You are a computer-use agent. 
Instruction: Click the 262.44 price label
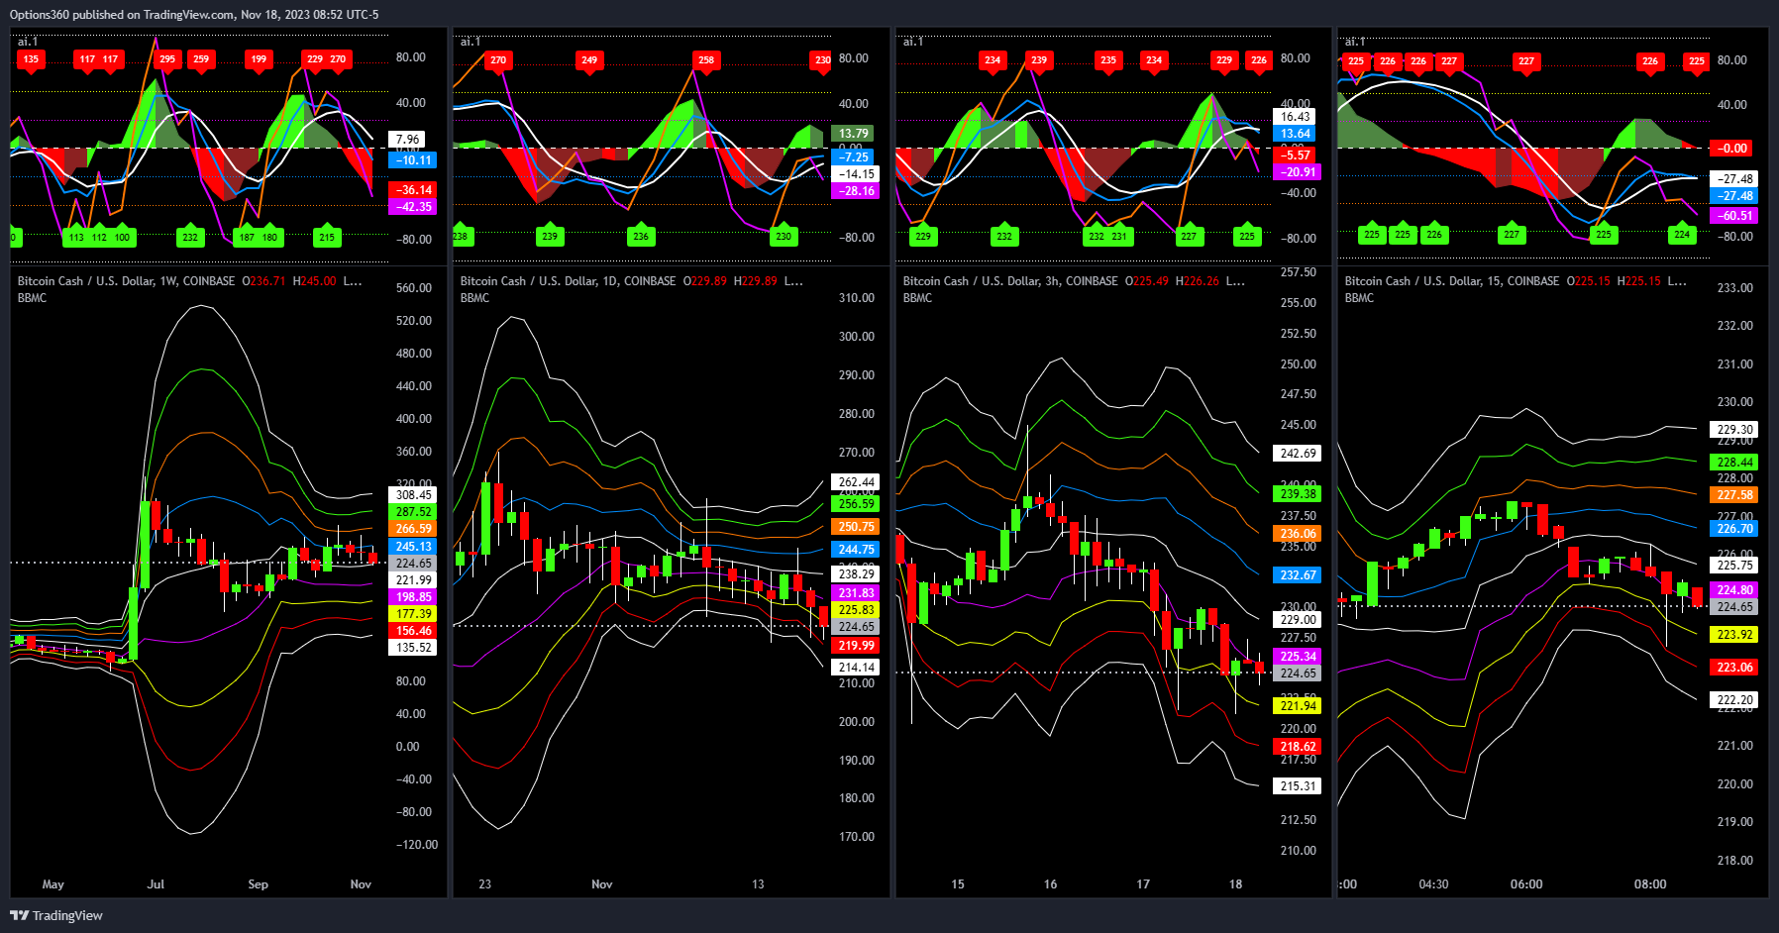tap(856, 483)
